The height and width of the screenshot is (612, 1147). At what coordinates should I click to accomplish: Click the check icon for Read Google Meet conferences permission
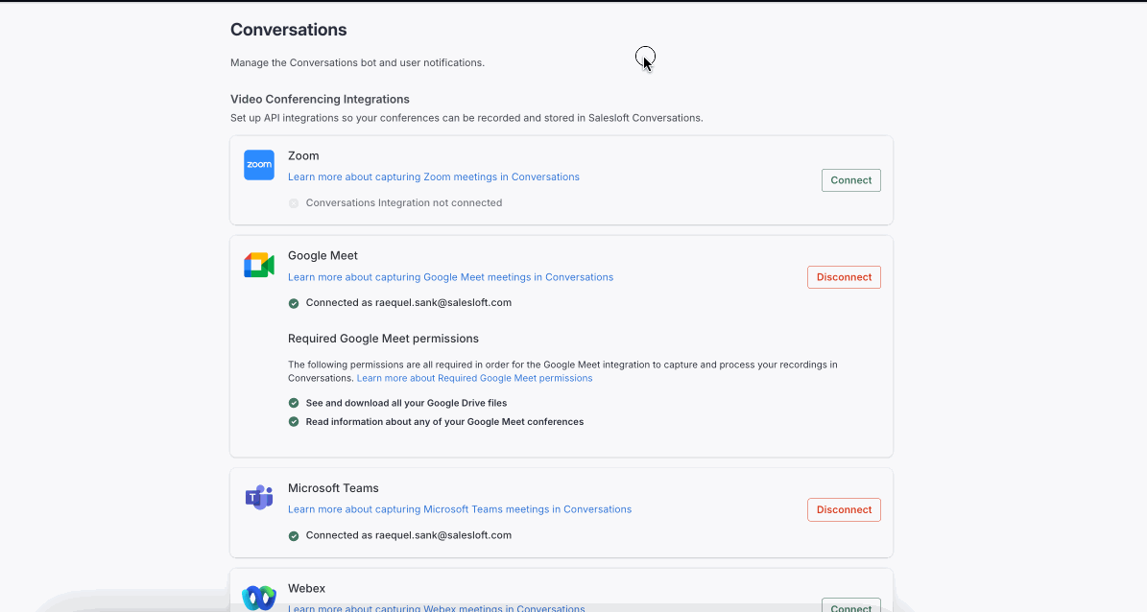[x=294, y=422]
